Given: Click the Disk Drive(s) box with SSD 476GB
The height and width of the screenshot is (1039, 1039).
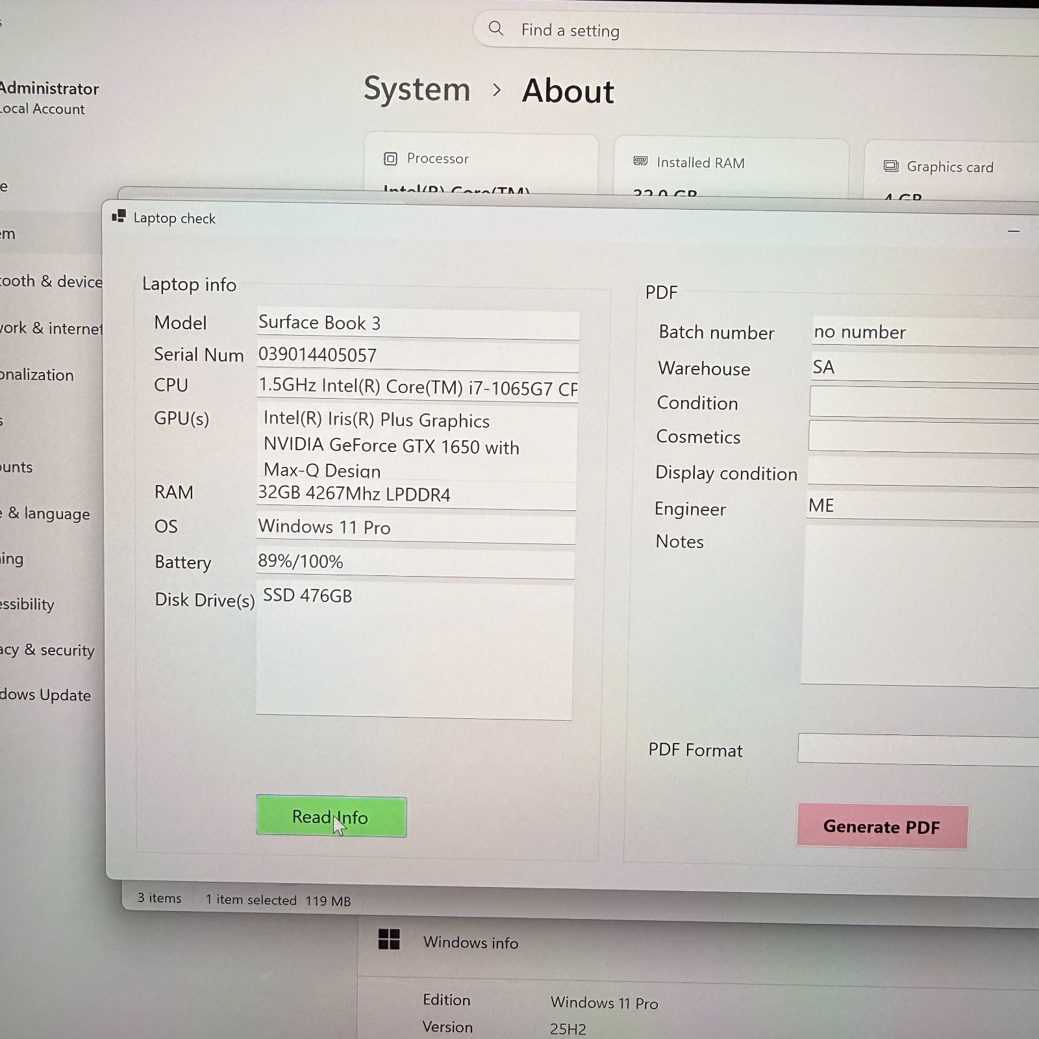Looking at the screenshot, I should (x=415, y=651).
